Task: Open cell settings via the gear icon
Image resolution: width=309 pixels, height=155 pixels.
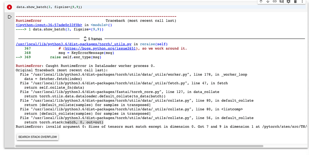Action: point(288,1)
